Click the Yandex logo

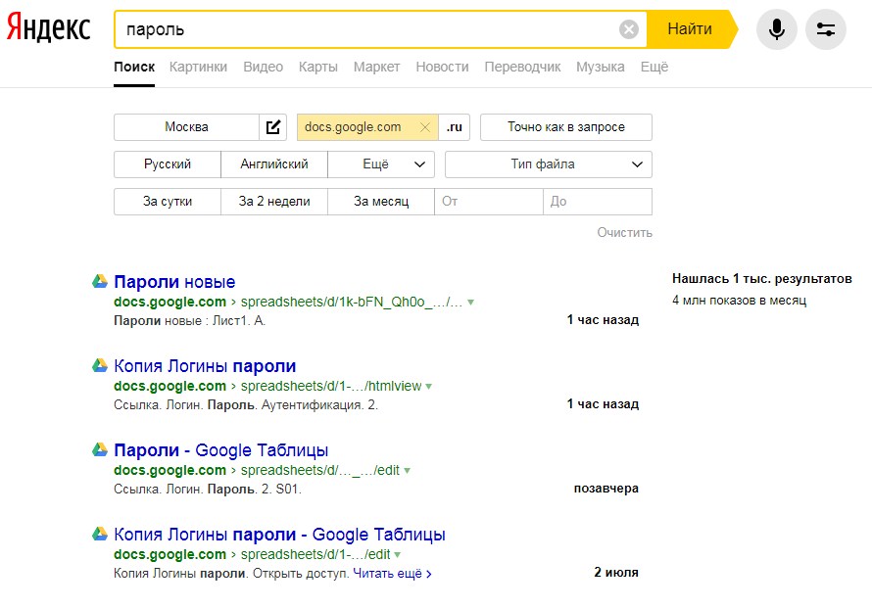pos(48,28)
